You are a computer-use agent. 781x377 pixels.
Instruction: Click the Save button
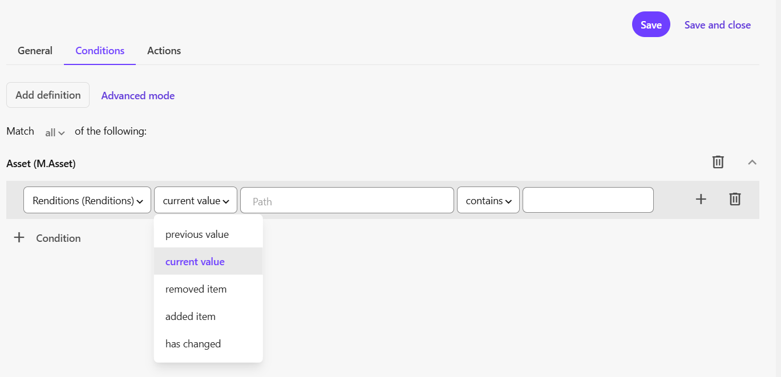point(650,25)
